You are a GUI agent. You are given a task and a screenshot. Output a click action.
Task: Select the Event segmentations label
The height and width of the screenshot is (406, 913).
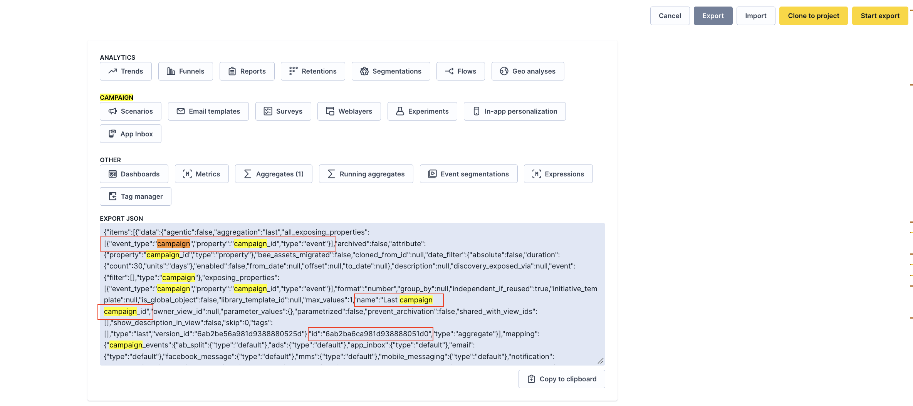475,174
